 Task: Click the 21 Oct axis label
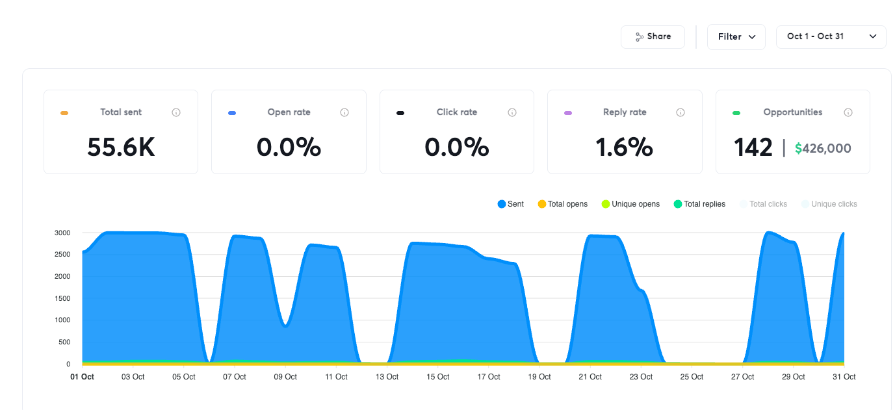(590, 377)
